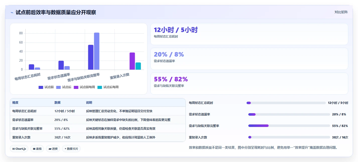Click table value 12小时 / 5小时

click(x=65, y=111)
